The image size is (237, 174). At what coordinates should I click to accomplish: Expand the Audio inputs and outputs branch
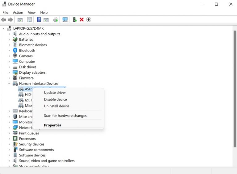click(x=9, y=34)
